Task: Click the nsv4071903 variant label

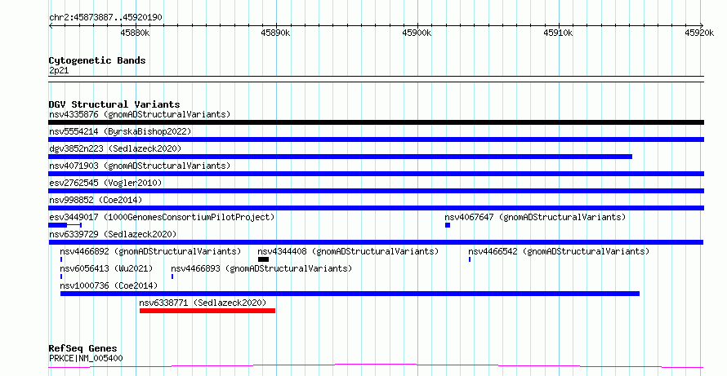Action: [140, 166]
